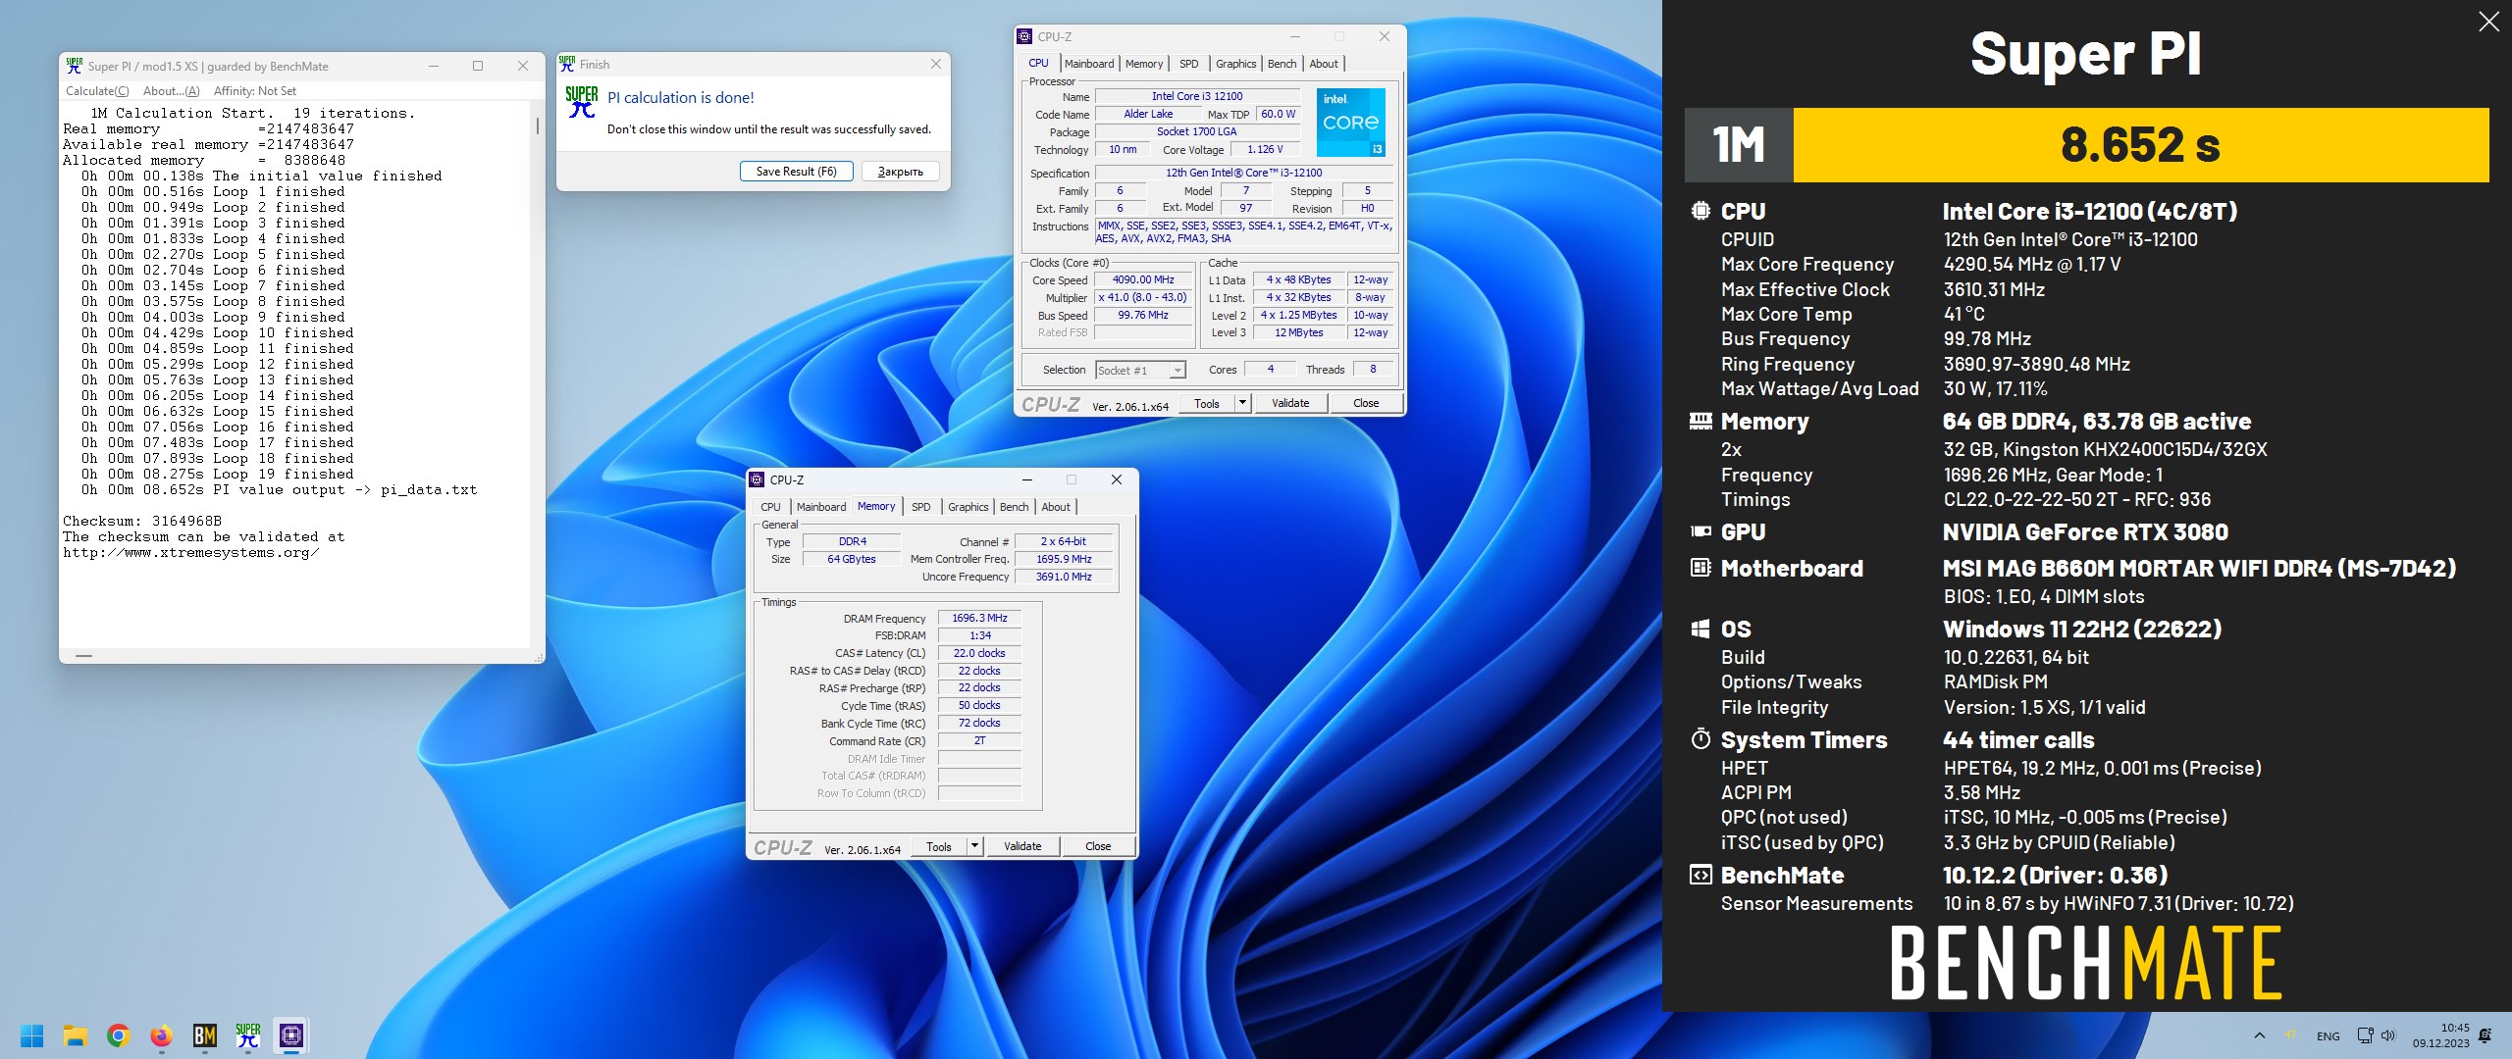Screen dimensions: 2512x1059
Task: Click the CAS# Latency 22.0 clocks value
Action: 979,653
